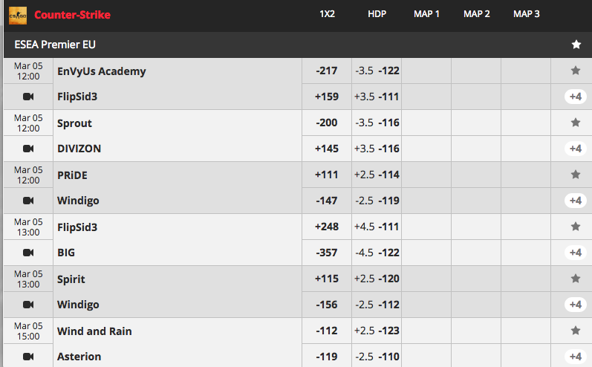The width and height of the screenshot is (592, 367).
Task: Open stream camera icon for Sprout match
Action: pyautogui.click(x=28, y=149)
